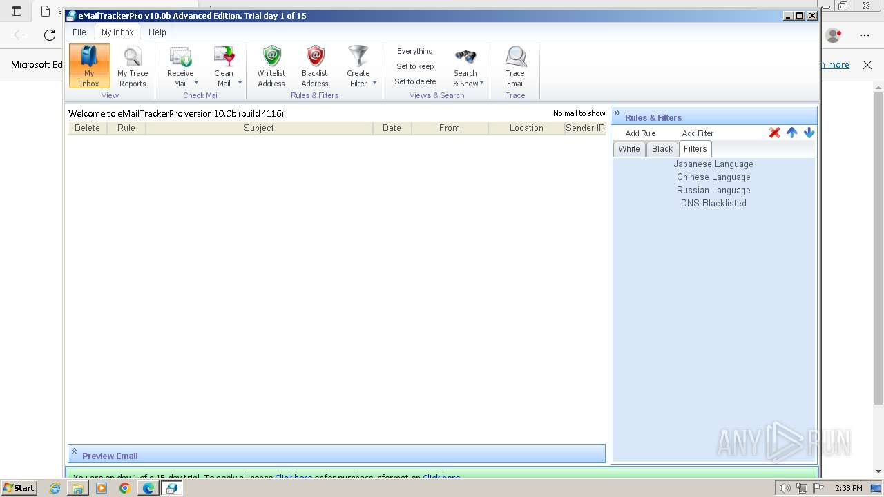Select DNS Blacklisted filter
884x497 pixels.
click(x=713, y=204)
